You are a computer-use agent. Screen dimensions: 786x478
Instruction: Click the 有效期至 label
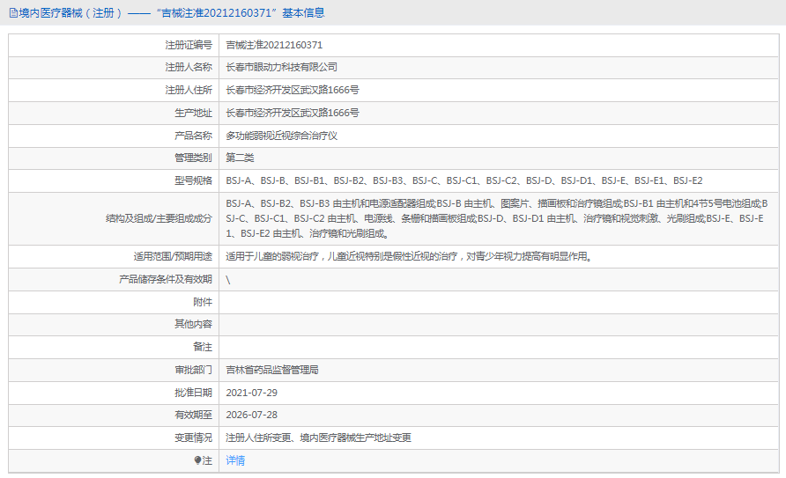194,415
